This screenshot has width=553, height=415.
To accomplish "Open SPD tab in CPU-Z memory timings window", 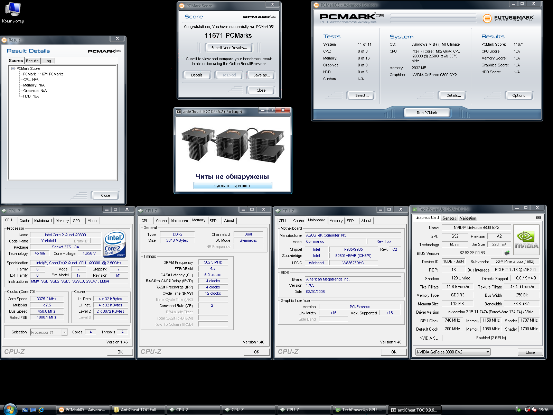I will pyautogui.click(x=213, y=221).
